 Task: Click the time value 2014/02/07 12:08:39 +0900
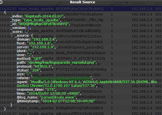pyautogui.click(x=53, y=93)
